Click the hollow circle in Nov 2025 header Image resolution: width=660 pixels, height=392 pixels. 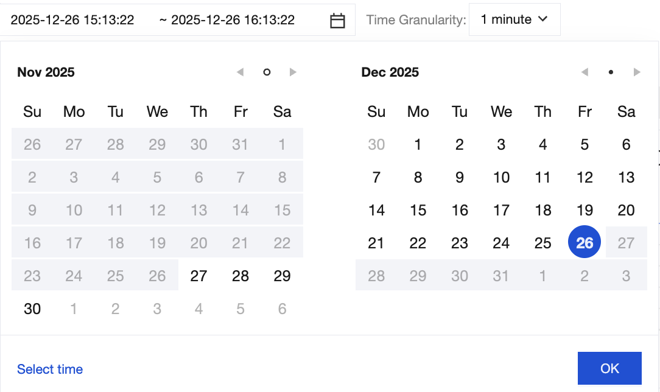267,72
